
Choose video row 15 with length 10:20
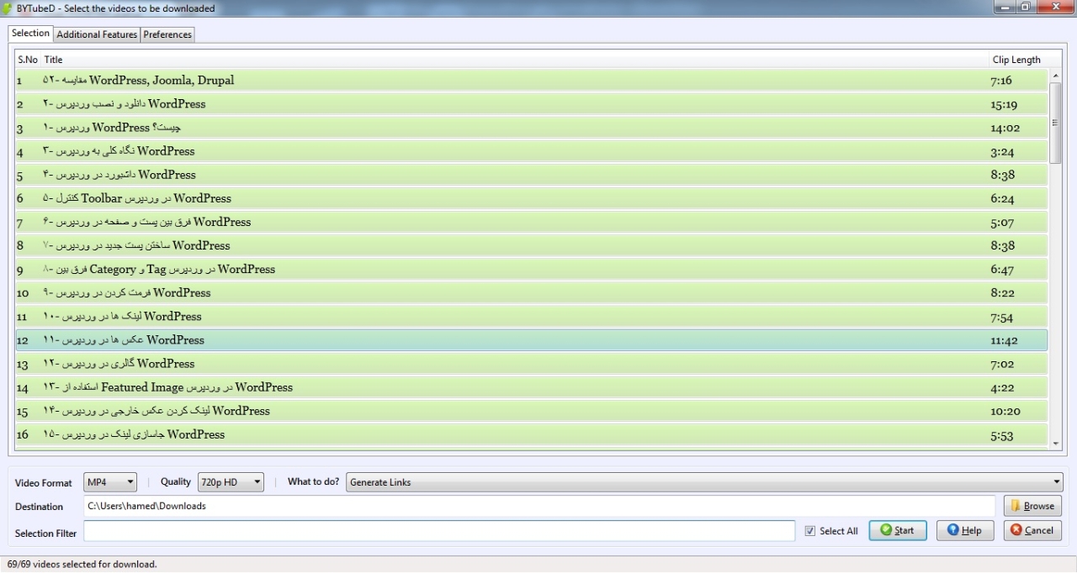coord(532,411)
